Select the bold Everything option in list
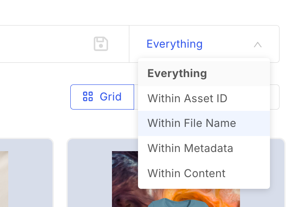This screenshot has height=207, width=296. 177,73
